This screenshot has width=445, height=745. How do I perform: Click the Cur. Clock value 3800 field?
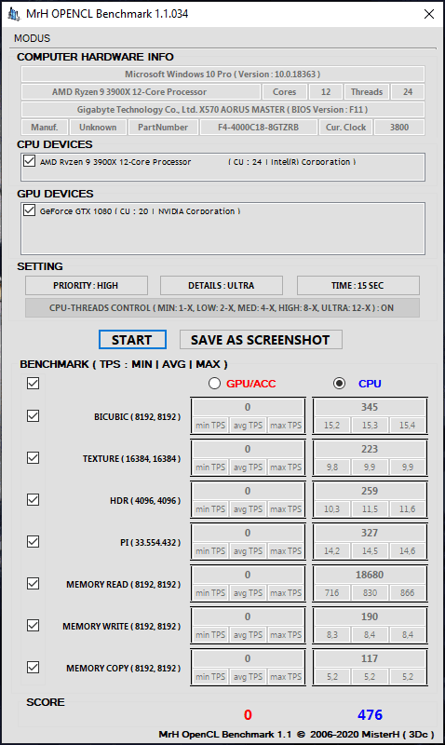[399, 128]
